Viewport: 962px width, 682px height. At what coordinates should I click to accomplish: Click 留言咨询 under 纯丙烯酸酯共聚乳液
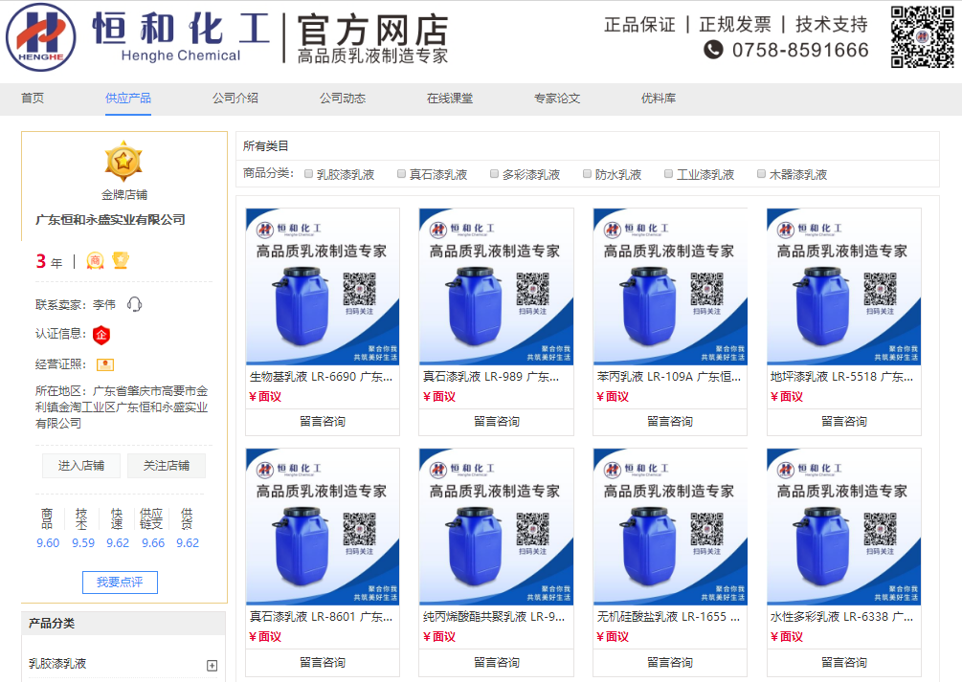pos(497,662)
